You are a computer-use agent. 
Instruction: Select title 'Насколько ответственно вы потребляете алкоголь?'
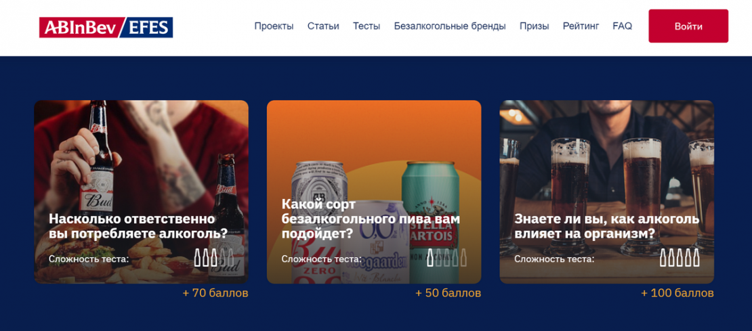tap(138, 227)
